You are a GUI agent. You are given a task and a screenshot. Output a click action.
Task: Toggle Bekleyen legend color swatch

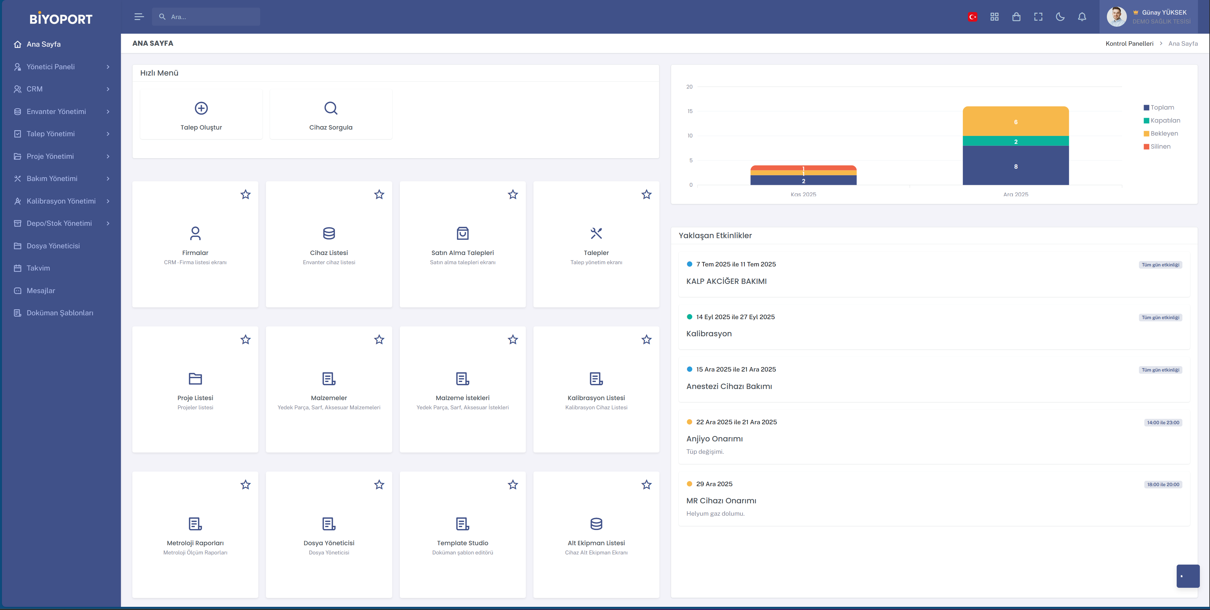tap(1146, 133)
